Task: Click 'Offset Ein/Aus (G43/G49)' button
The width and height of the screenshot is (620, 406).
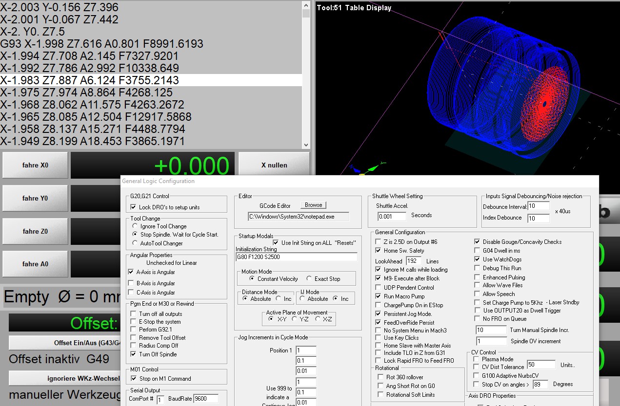Action: tap(65, 343)
